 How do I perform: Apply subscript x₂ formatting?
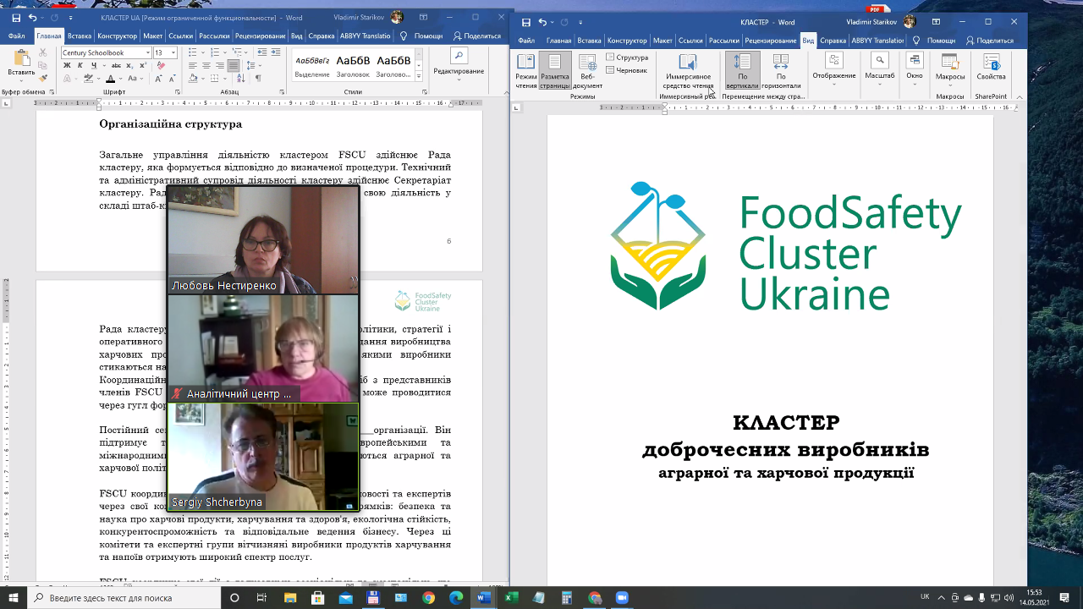(x=129, y=65)
